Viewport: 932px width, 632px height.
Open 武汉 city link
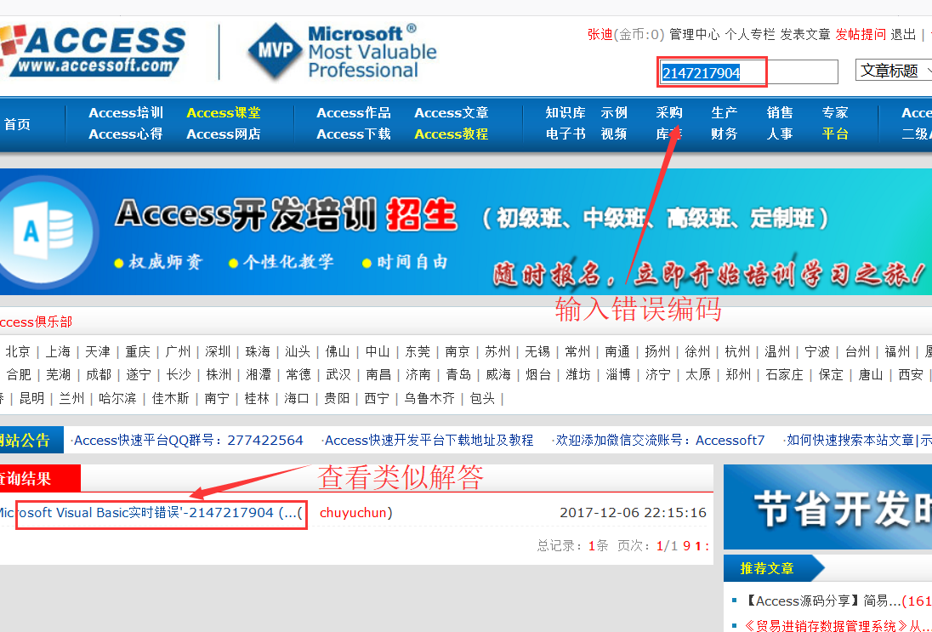(x=338, y=374)
